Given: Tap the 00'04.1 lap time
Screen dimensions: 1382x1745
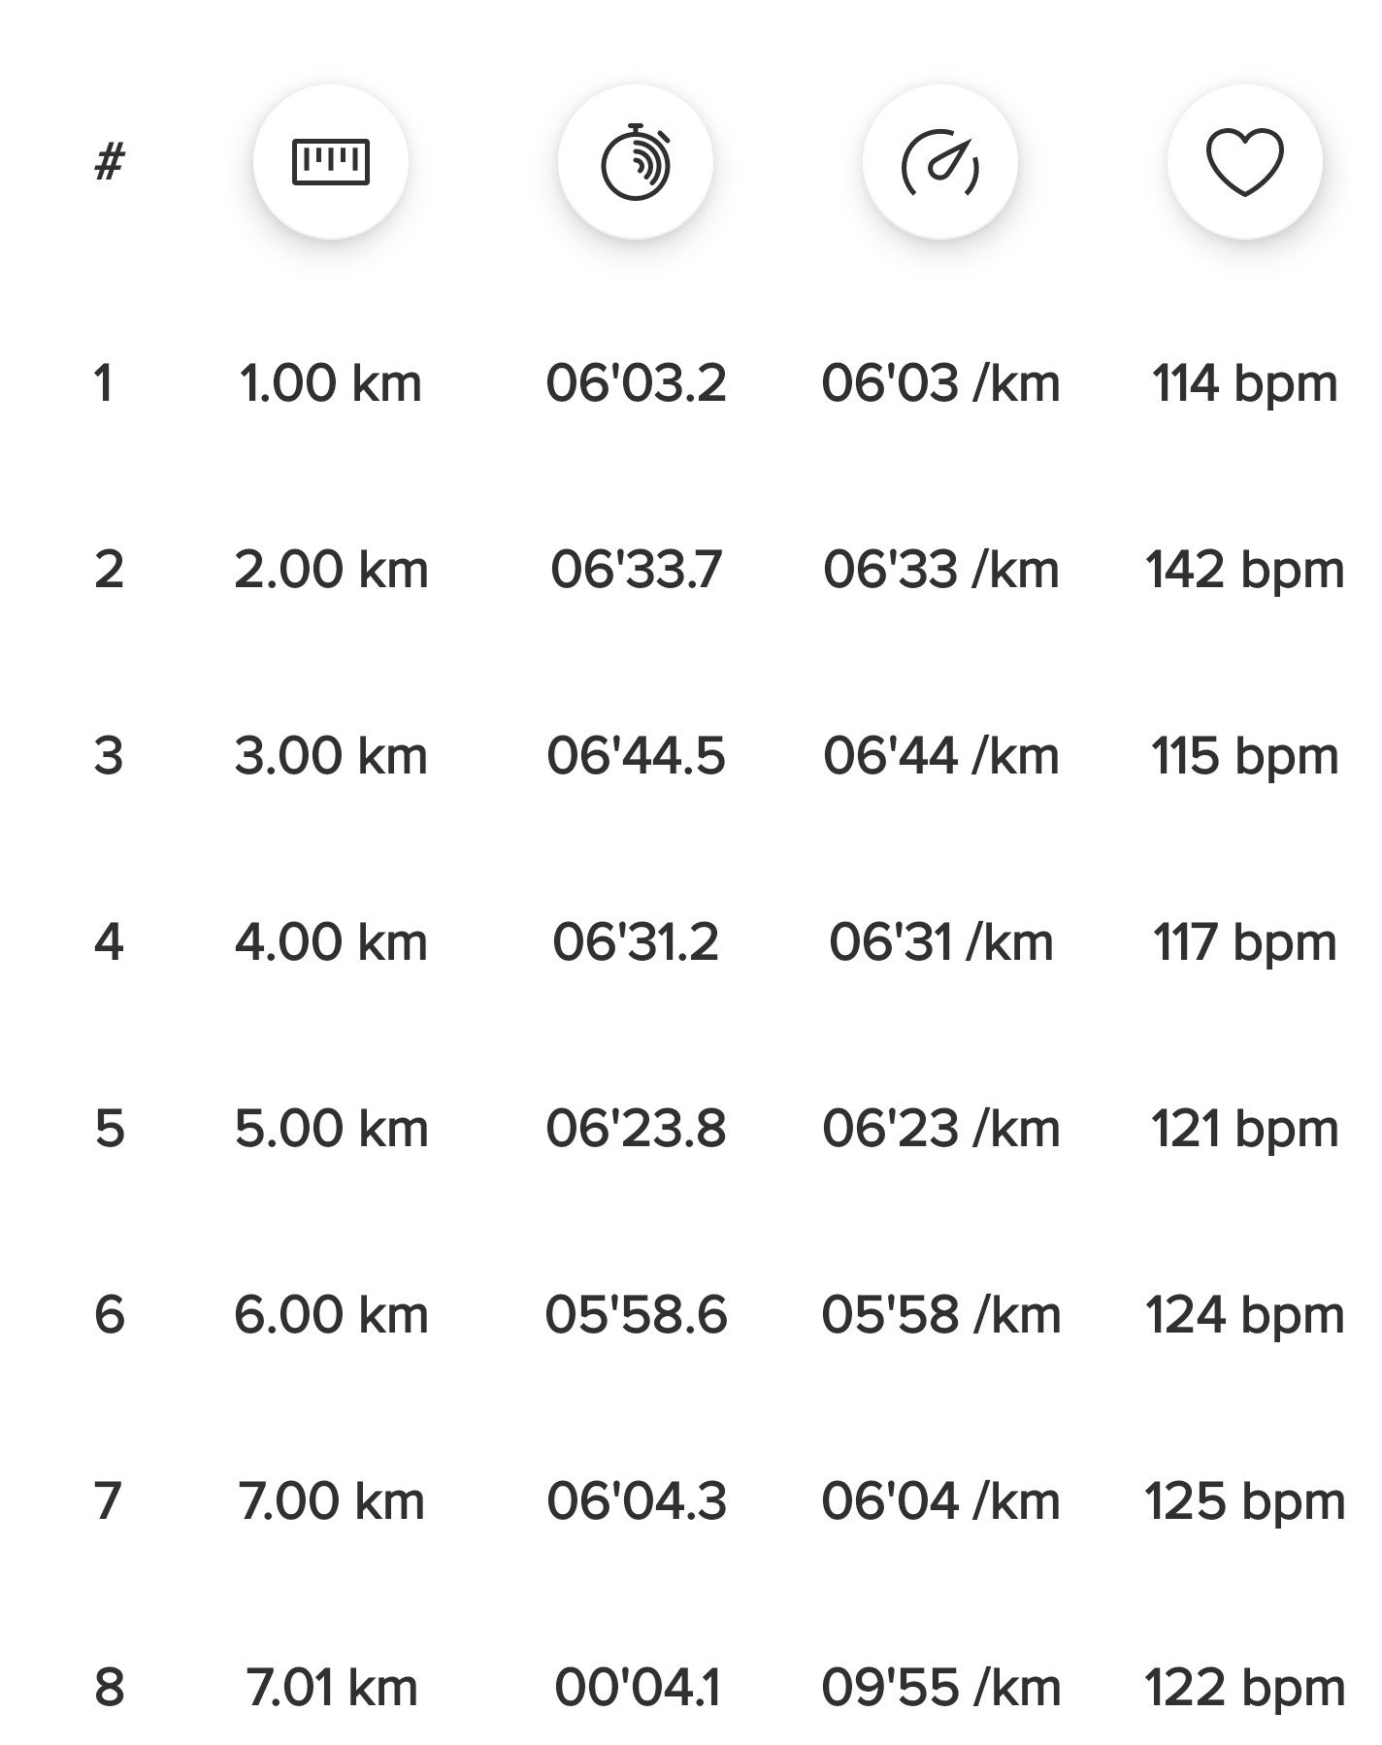Looking at the screenshot, I should pyautogui.click(x=637, y=1688).
